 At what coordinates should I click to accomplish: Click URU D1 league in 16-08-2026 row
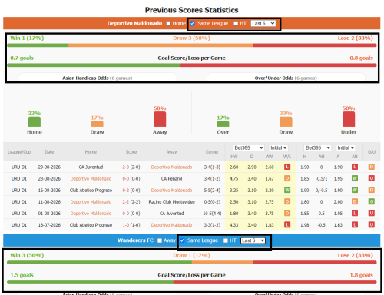pos(19,191)
